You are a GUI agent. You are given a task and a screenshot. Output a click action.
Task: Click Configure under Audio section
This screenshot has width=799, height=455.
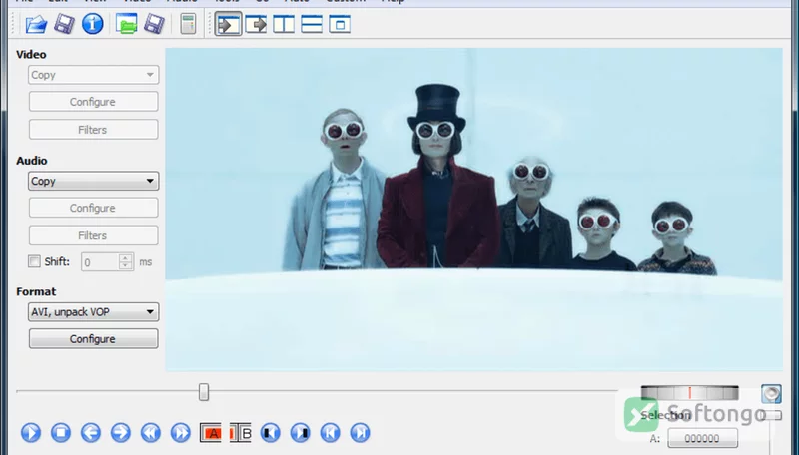click(x=93, y=208)
